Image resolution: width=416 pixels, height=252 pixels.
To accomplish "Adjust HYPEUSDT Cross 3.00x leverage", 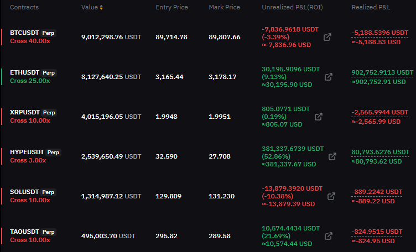I will [x=28, y=160].
